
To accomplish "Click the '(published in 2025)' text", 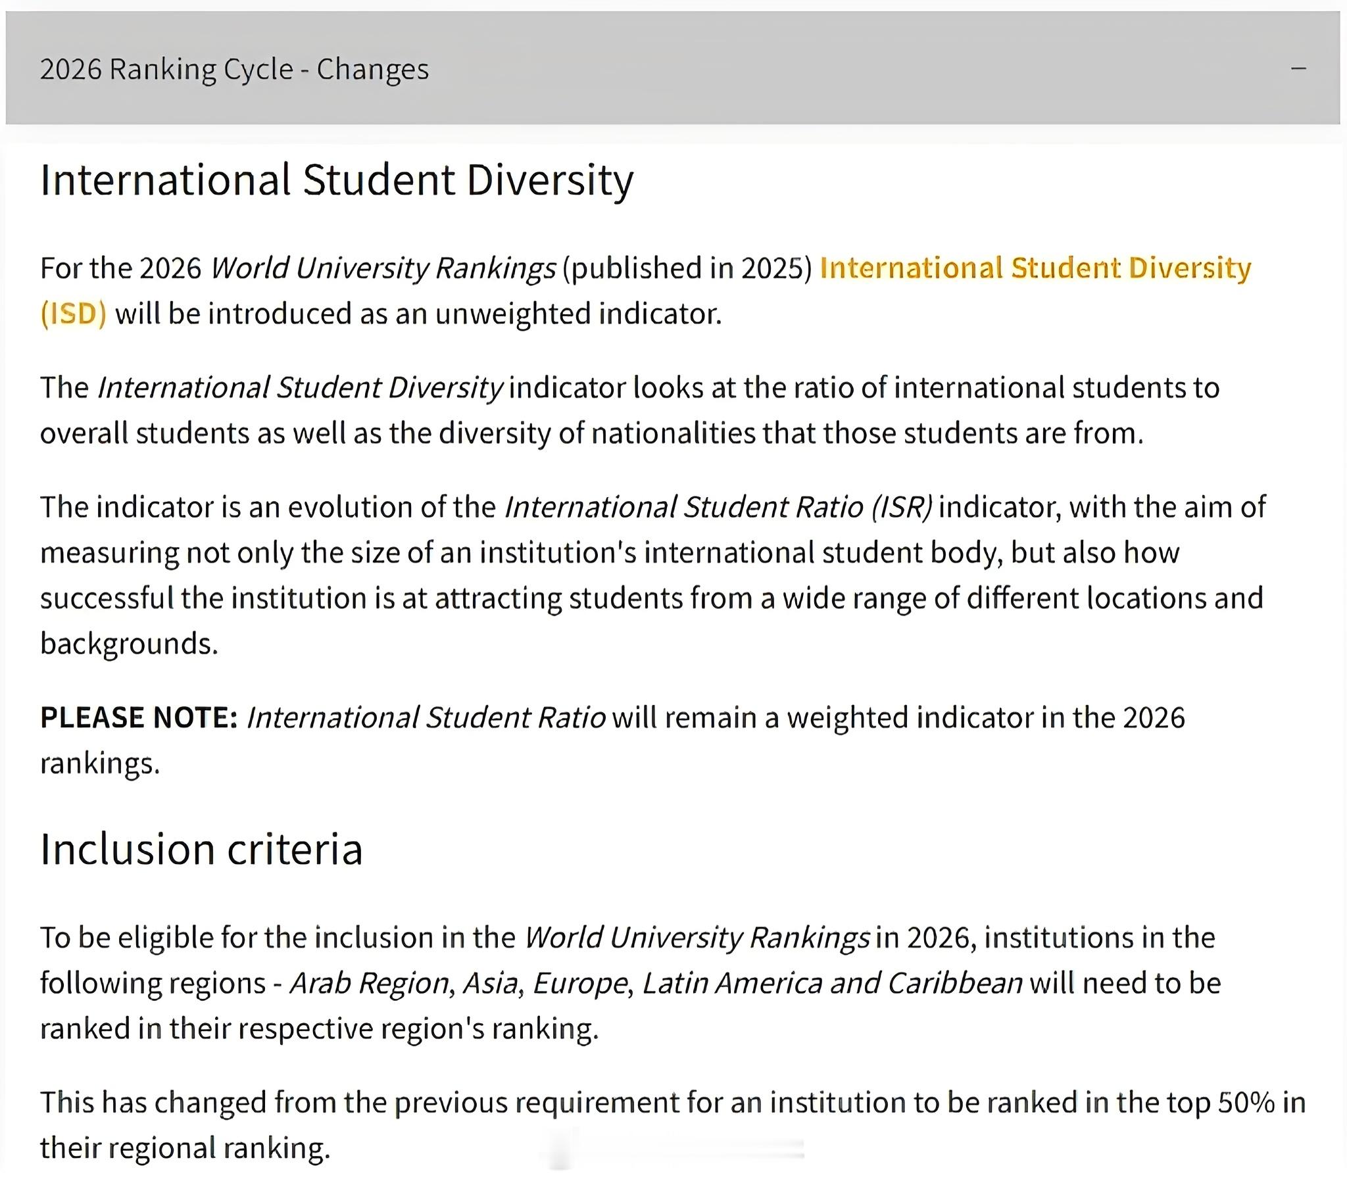I will click(x=687, y=268).
